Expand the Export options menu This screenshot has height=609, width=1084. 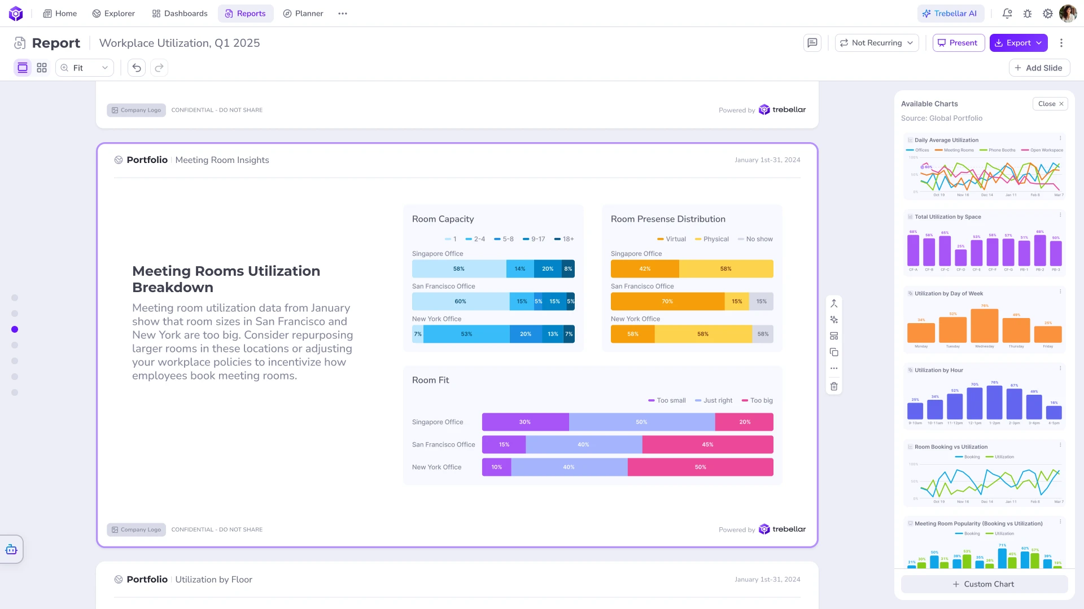(1039, 43)
